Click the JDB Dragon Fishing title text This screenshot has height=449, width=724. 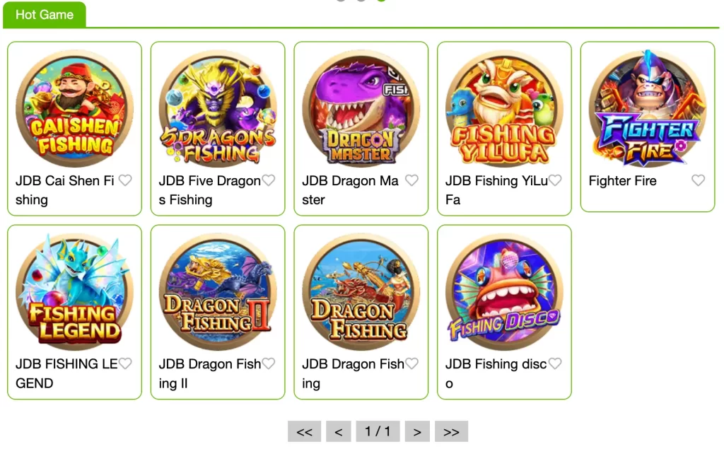tap(354, 373)
